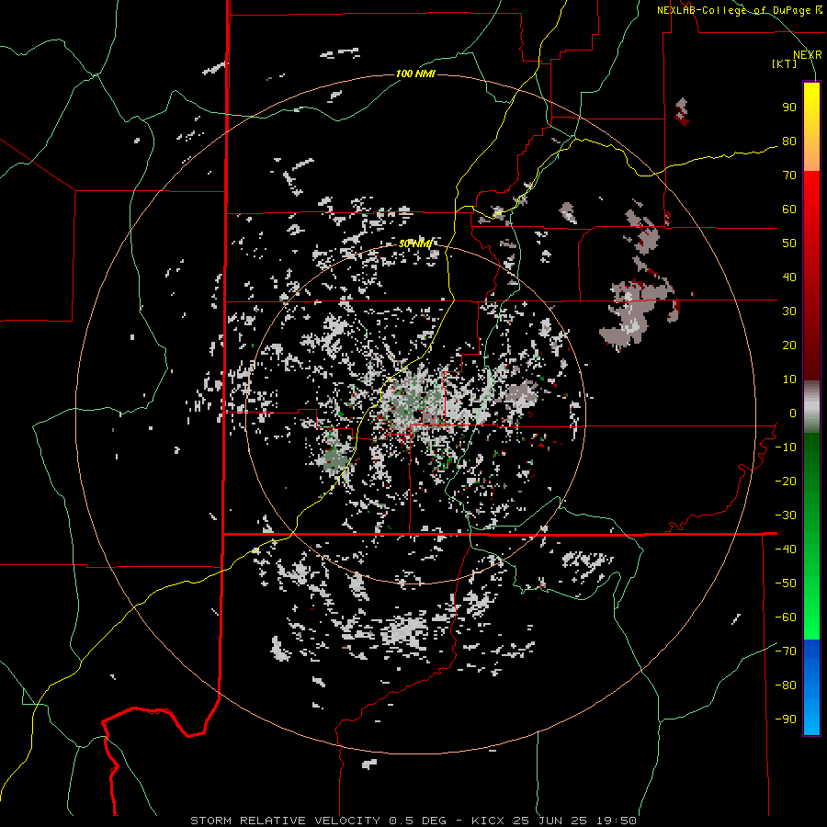Viewport: 827px width, 827px height.
Task: Click the 20 value on velocity scale
Action: coord(789,346)
